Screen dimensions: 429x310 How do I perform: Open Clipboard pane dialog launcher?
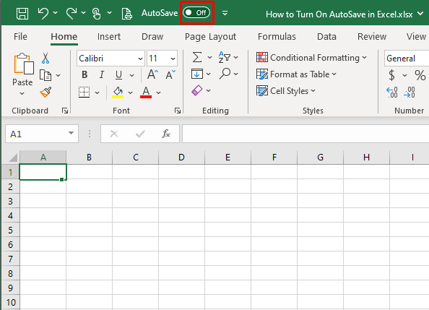(65, 111)
